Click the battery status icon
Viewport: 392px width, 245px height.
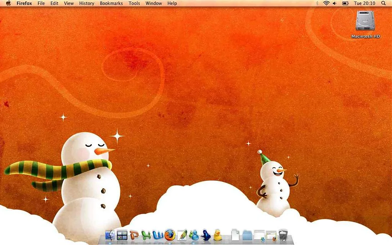pyautogui.click(x=345, y=3)
